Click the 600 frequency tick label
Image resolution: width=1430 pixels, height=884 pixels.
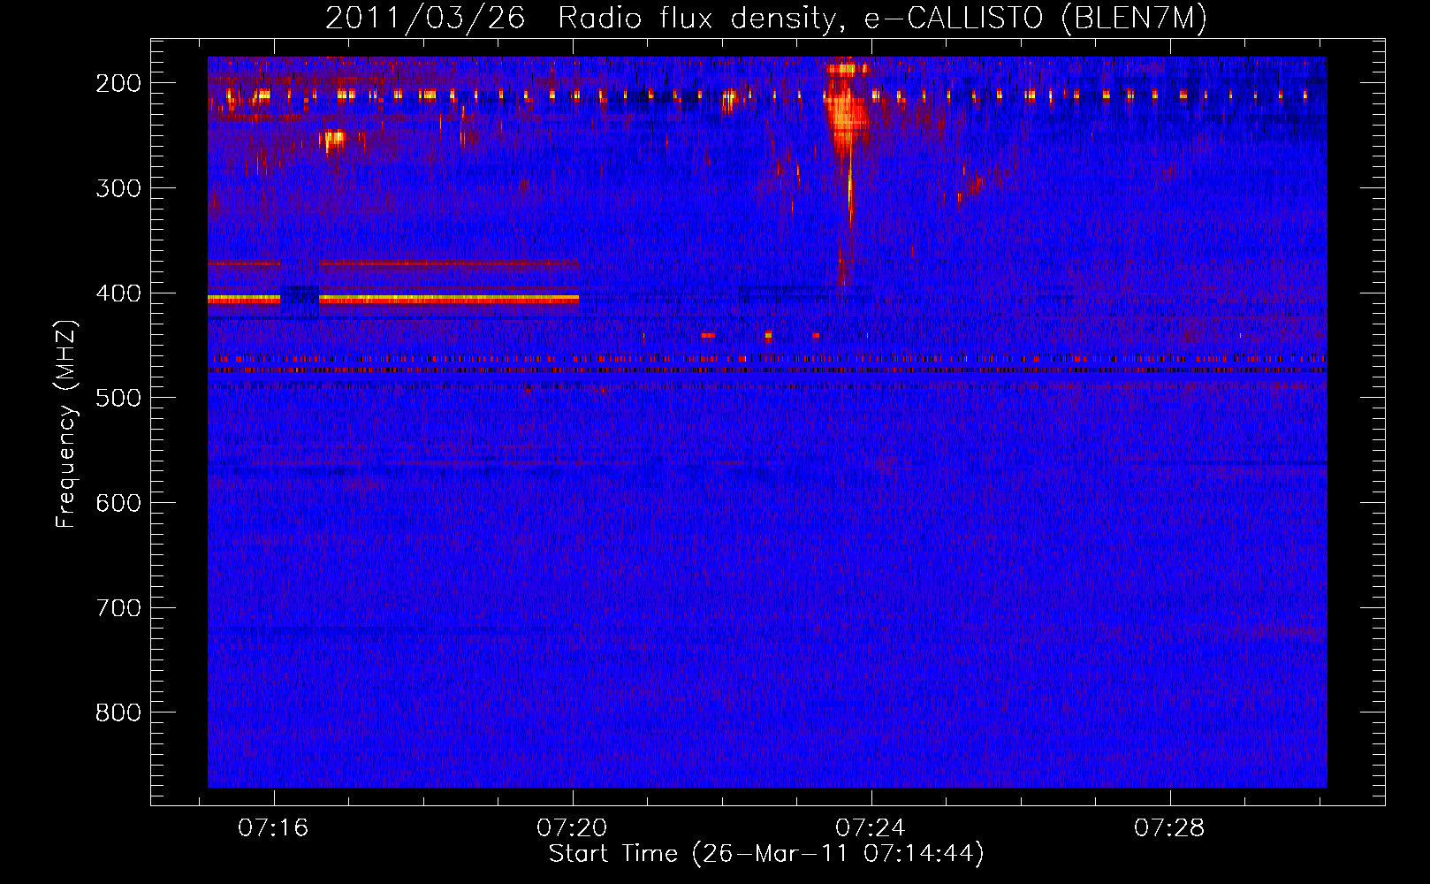[x=118, y=503]
